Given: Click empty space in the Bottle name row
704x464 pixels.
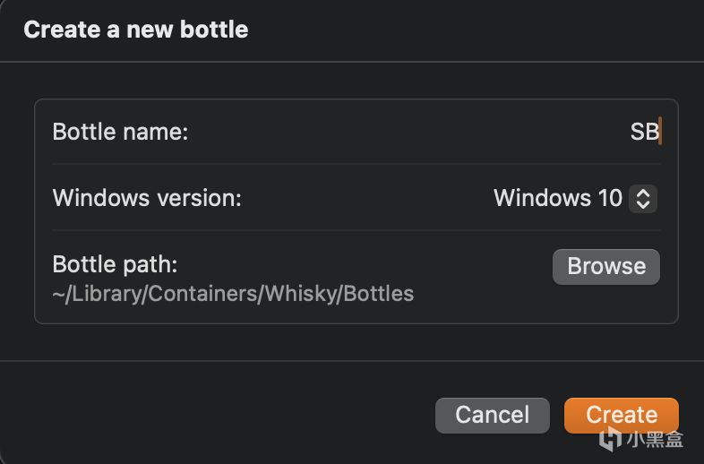Looking at the screenshot, I should point(403,132).
